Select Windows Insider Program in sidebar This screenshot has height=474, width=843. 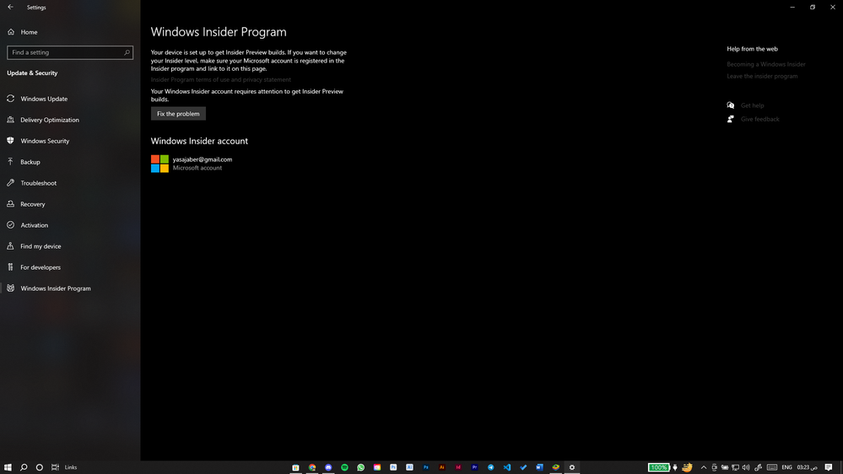point(56,288)
